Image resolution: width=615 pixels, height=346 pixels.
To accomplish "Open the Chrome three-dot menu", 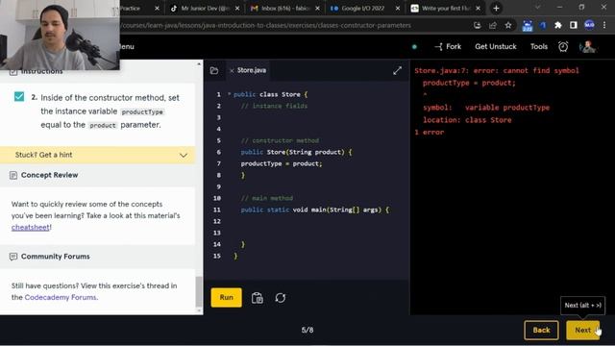I will [604, 26].
